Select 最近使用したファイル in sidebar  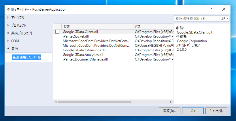pyautogui.click(x=27, y=57)
